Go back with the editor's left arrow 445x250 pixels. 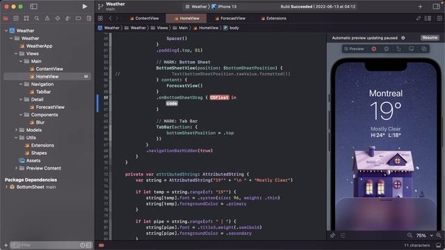click(x=110, y=18)
